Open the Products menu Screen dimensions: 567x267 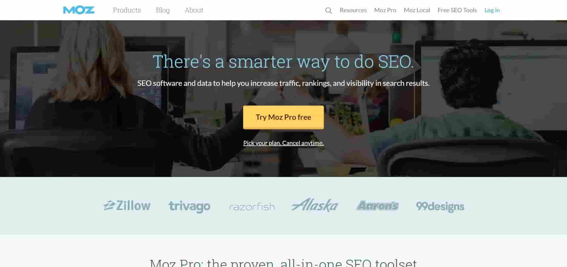[x=127, y=10]
